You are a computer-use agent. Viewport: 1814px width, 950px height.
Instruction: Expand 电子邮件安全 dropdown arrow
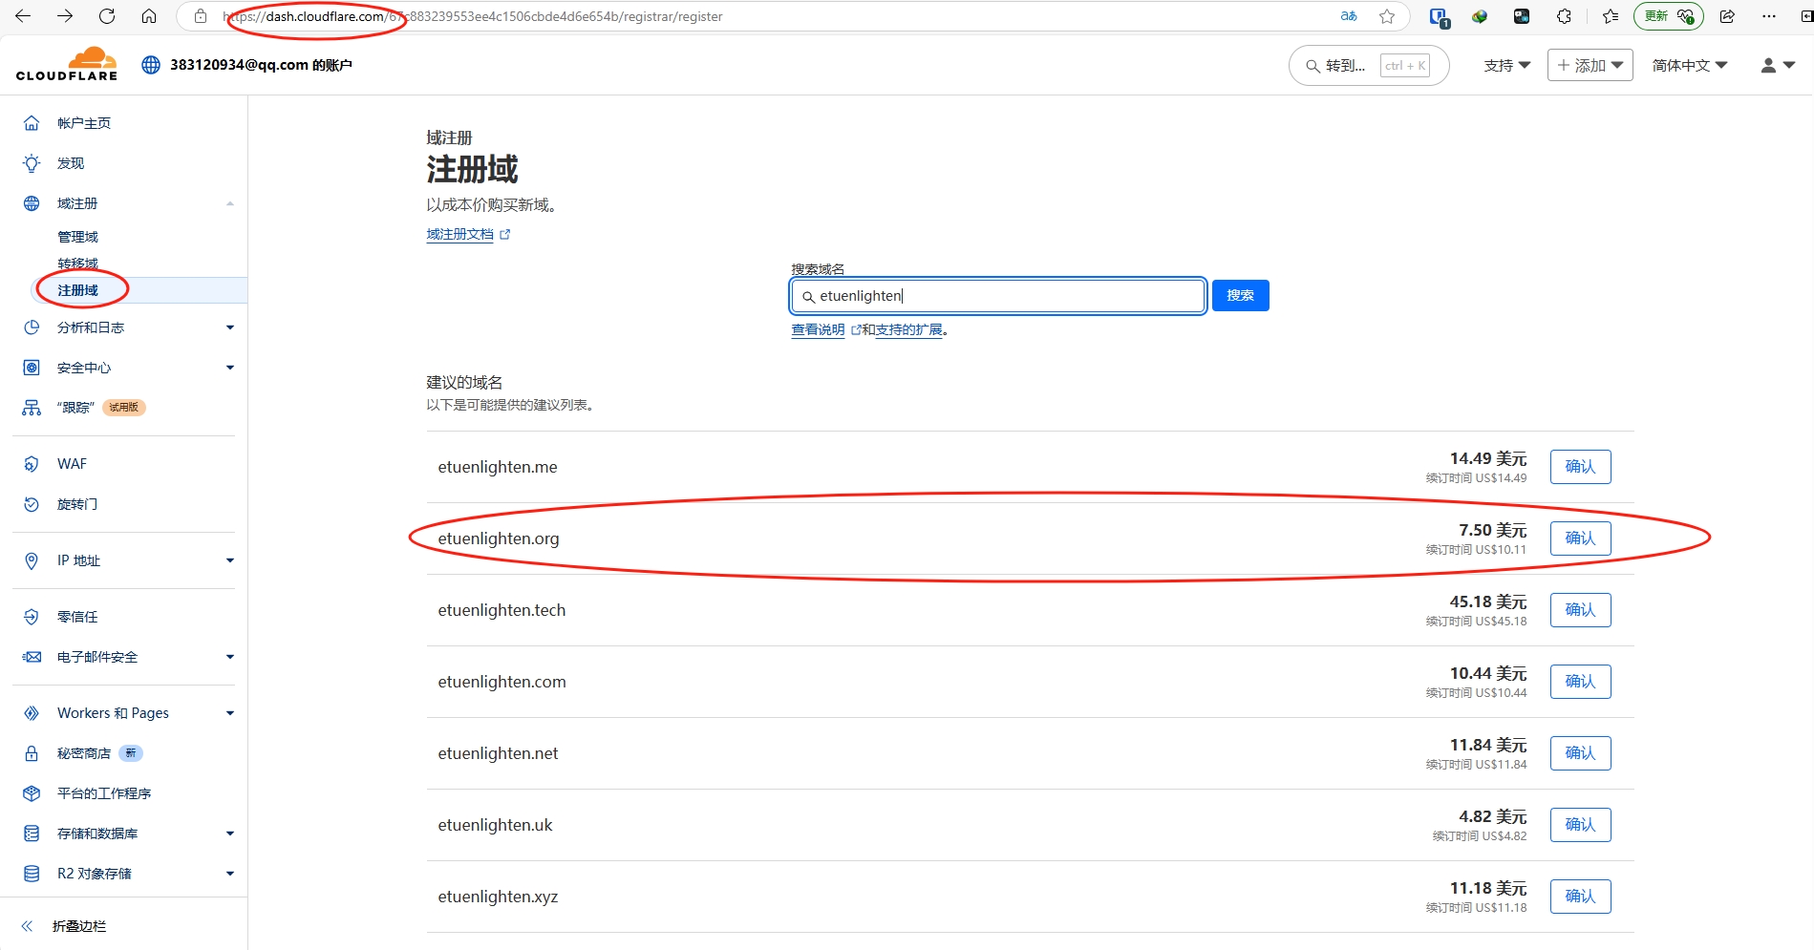tap(229, 657)
